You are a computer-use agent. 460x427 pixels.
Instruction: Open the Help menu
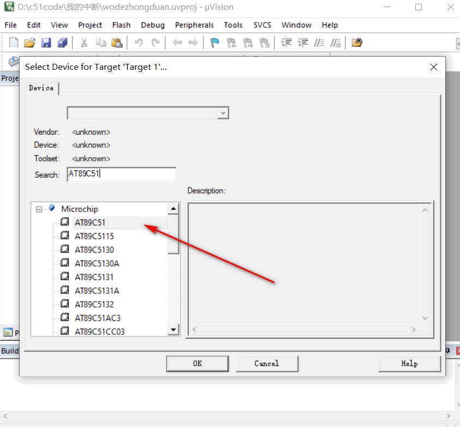click(330, 25)
